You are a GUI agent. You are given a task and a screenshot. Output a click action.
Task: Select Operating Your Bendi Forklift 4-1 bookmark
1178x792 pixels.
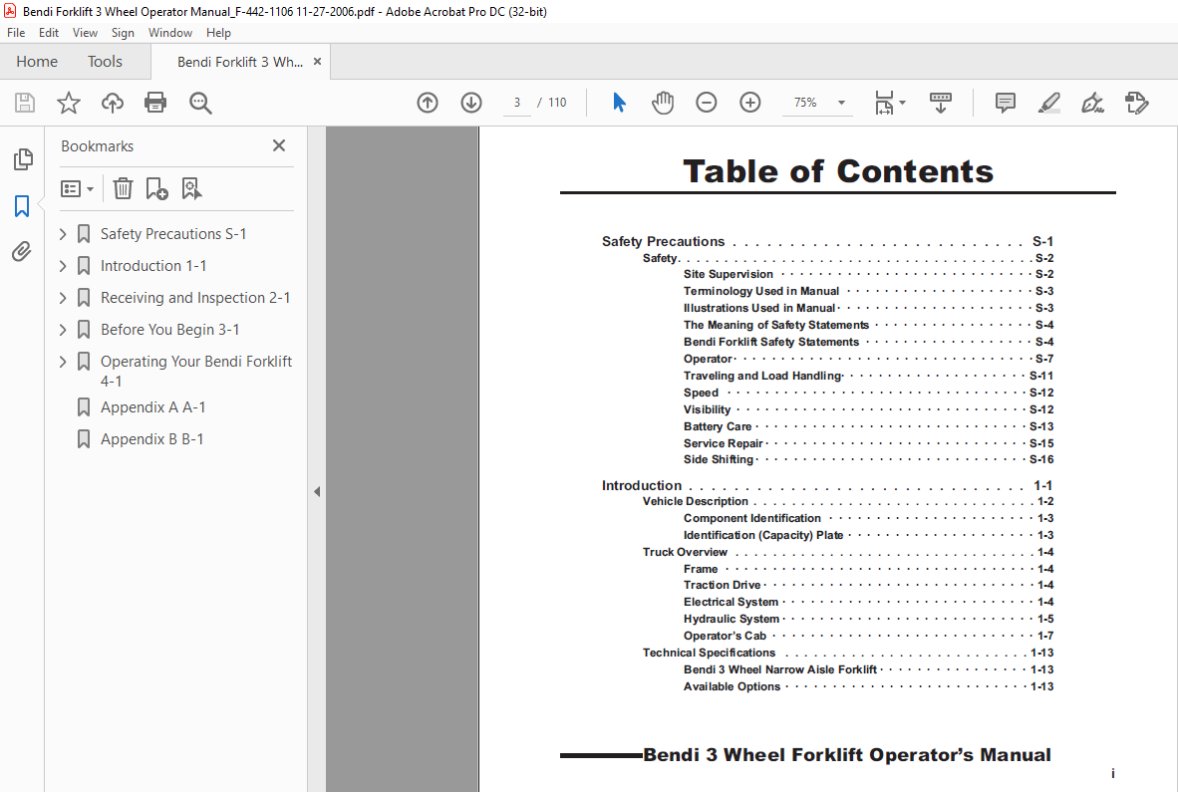point(196,371)
